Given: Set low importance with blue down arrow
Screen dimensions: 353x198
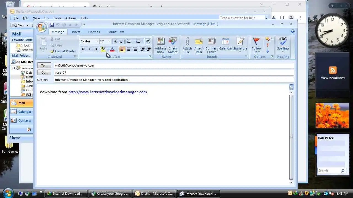Looking at the screenshot, I should click(268, 51).
